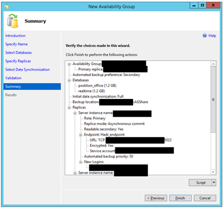The width and height of the screenshot is (224, 208).
Task: Click the Previous button
Action: pyautogui.click(x=156, y=198)
